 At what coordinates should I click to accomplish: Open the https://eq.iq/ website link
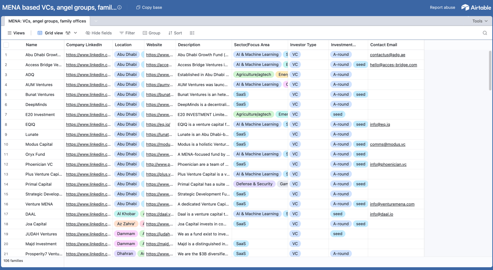[158, 124]
